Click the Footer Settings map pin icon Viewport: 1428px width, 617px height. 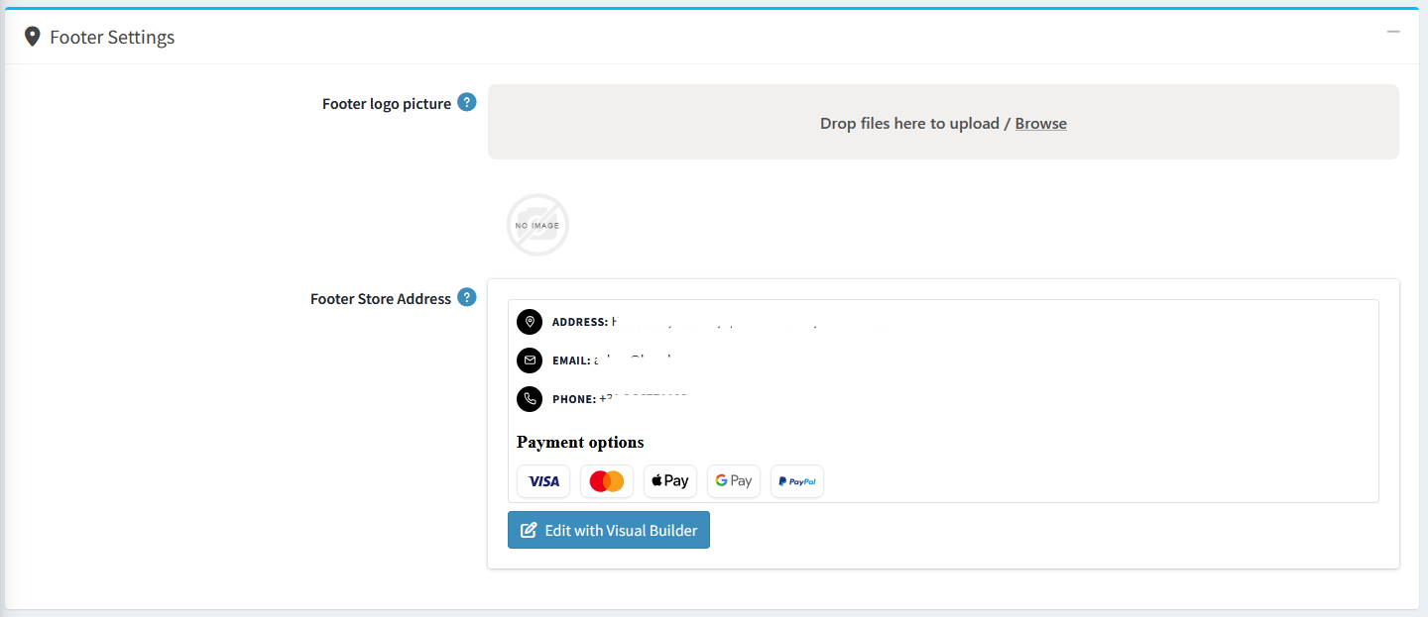click(x=33, y=37)
